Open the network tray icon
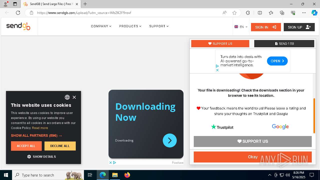Image resolution: width=320 pixels, height=180 pixels. pos(282,175)
